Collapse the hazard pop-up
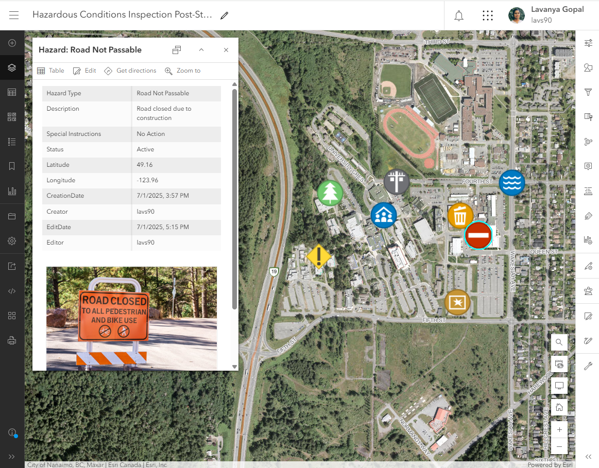 [x=201, y=50]
